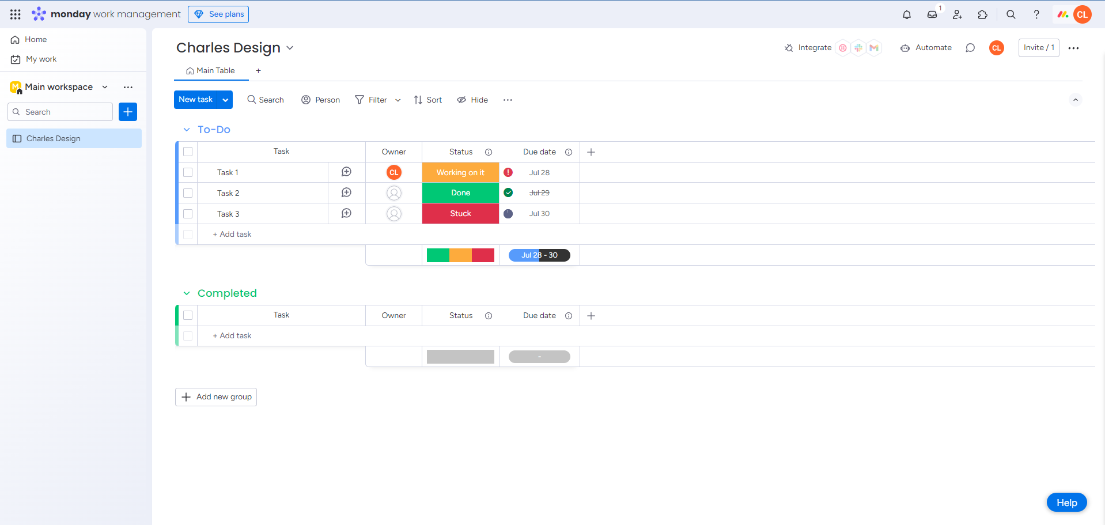Open the help question mark icon
Screen dimensions: 1105x525
click(1036, 14)
